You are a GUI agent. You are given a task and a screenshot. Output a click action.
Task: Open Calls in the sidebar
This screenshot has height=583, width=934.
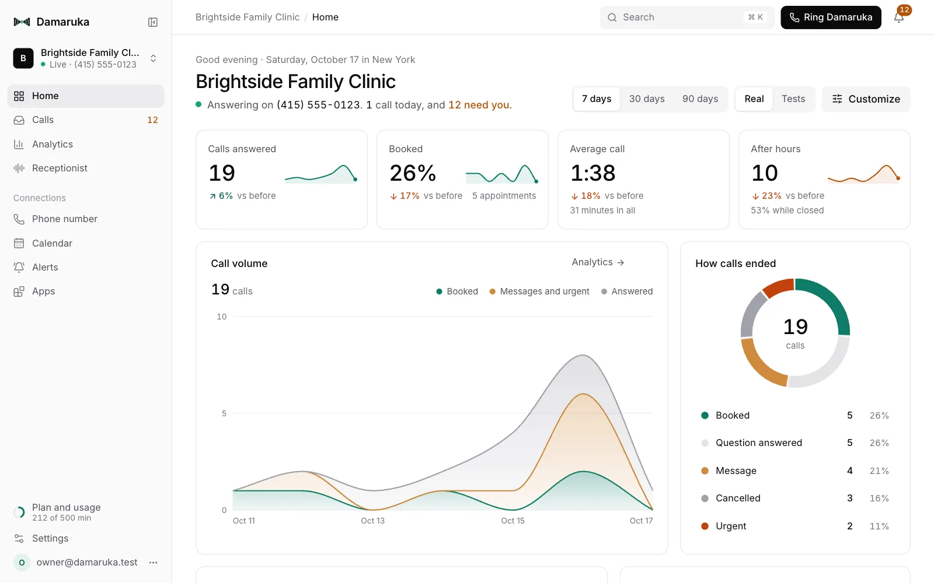pyautogui.click(x=86, y=120)
